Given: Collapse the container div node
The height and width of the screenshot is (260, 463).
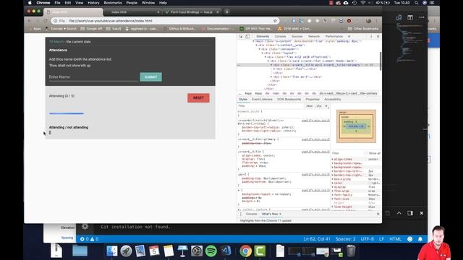Looking at the screenshot, I should pyautogui.click(x=259, y=49).
